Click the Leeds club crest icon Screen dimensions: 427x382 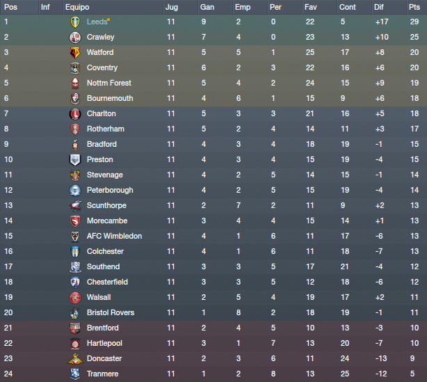pos(75,22)
